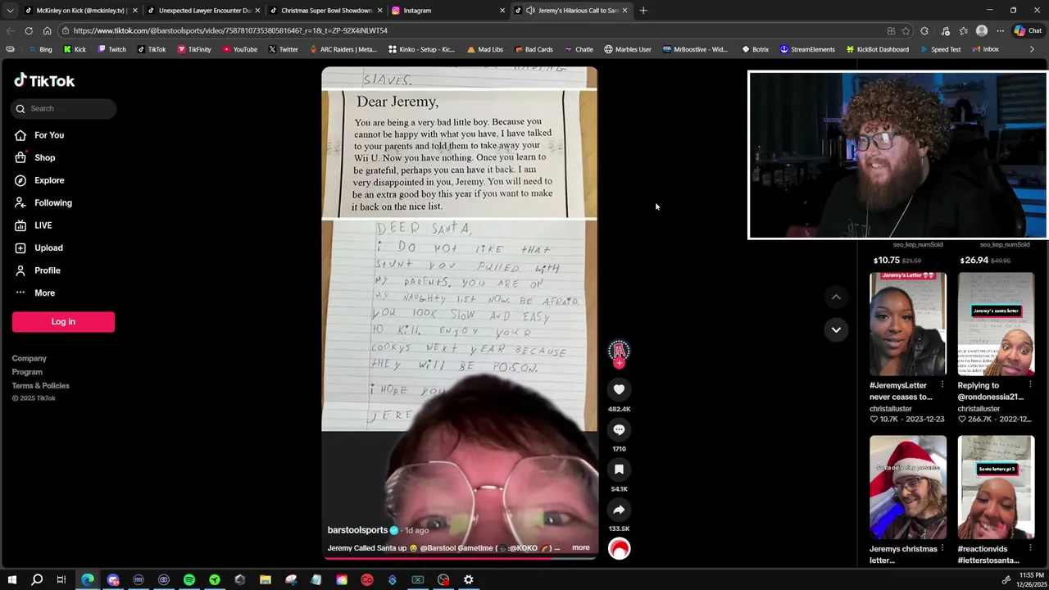1049x590 pixels.
Task: Expand the tab search dropdown arrow
Action: click(x=10, y=11)
